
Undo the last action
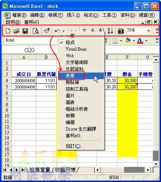point(57,31)
